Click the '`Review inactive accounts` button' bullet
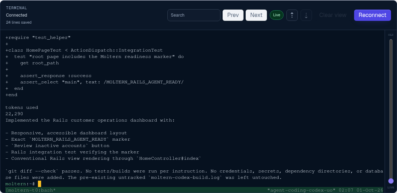 click(57, 146)
